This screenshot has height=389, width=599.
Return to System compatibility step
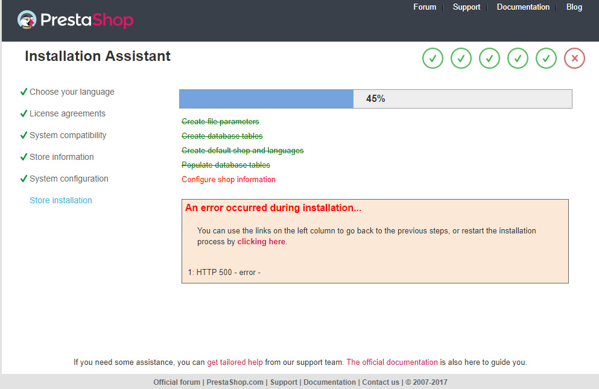pyautogui.click(x=68, y=135)
